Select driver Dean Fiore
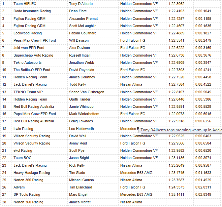 [78, 11]
